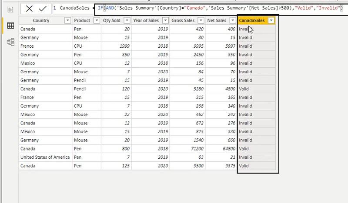The height and width of the screenshot is (203, 348).
Task: Open Product column filter dropdown
Action: (97, 20)
